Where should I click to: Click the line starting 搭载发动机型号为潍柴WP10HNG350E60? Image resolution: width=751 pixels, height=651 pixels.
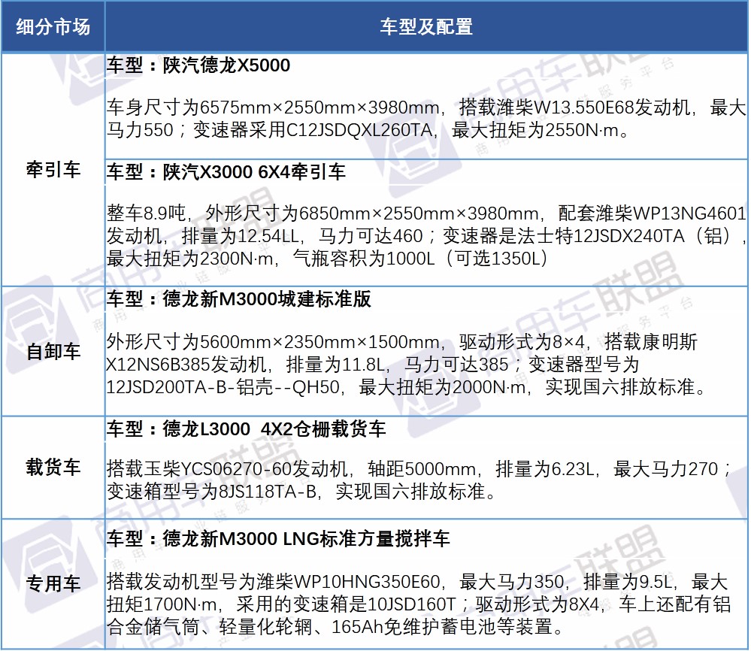pyautogui.click(x=417, y=582)
